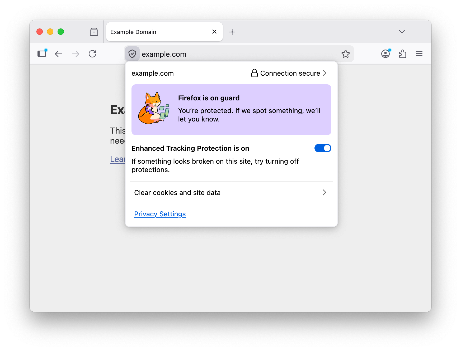This screenshot has width=461, height=351.
Task: Go back to the previous page
Action: 59,54
